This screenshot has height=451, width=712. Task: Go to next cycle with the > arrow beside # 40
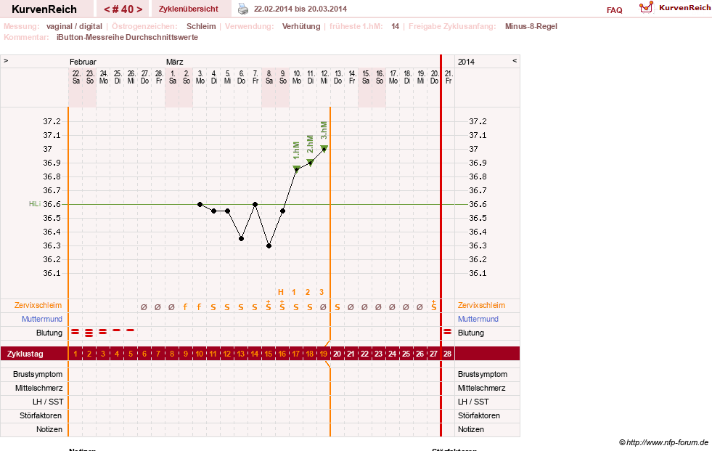pyautogui.click(x=139, y=9)
